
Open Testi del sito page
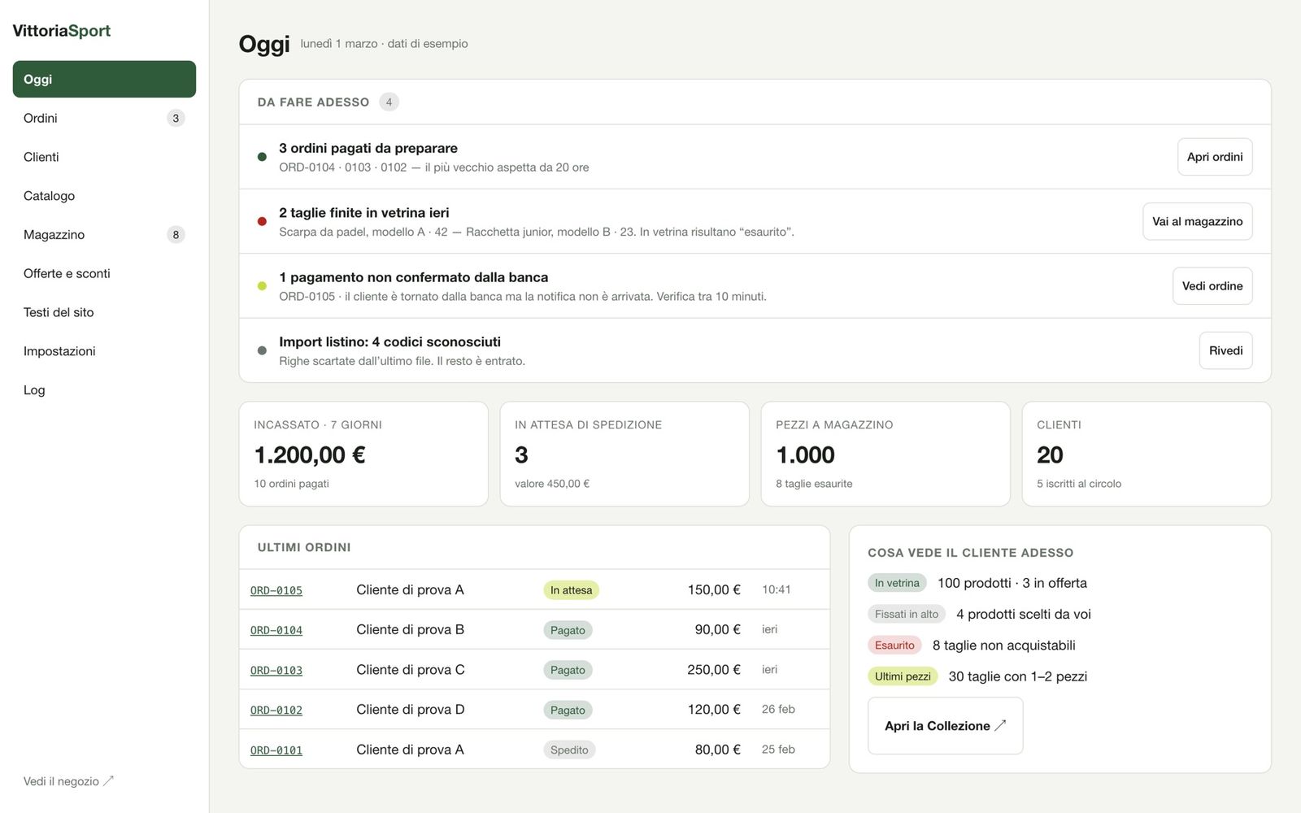pyautogui.click(x=104, y=312)
